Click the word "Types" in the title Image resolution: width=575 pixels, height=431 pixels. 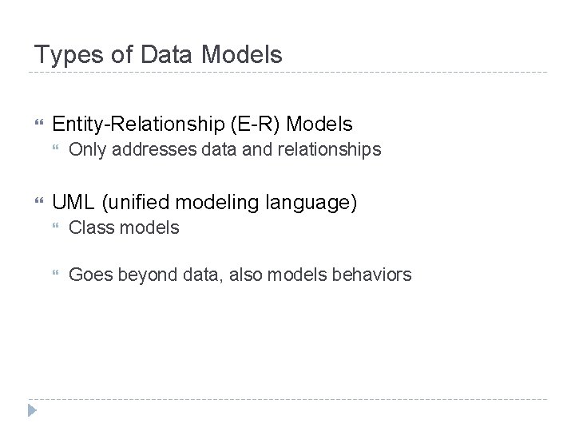60,54
